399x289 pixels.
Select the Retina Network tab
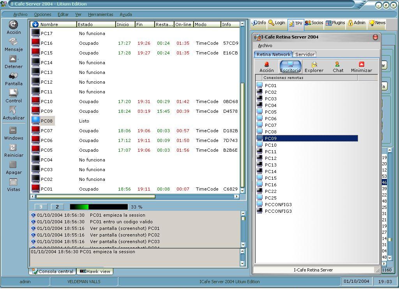(x=273, y=54)
